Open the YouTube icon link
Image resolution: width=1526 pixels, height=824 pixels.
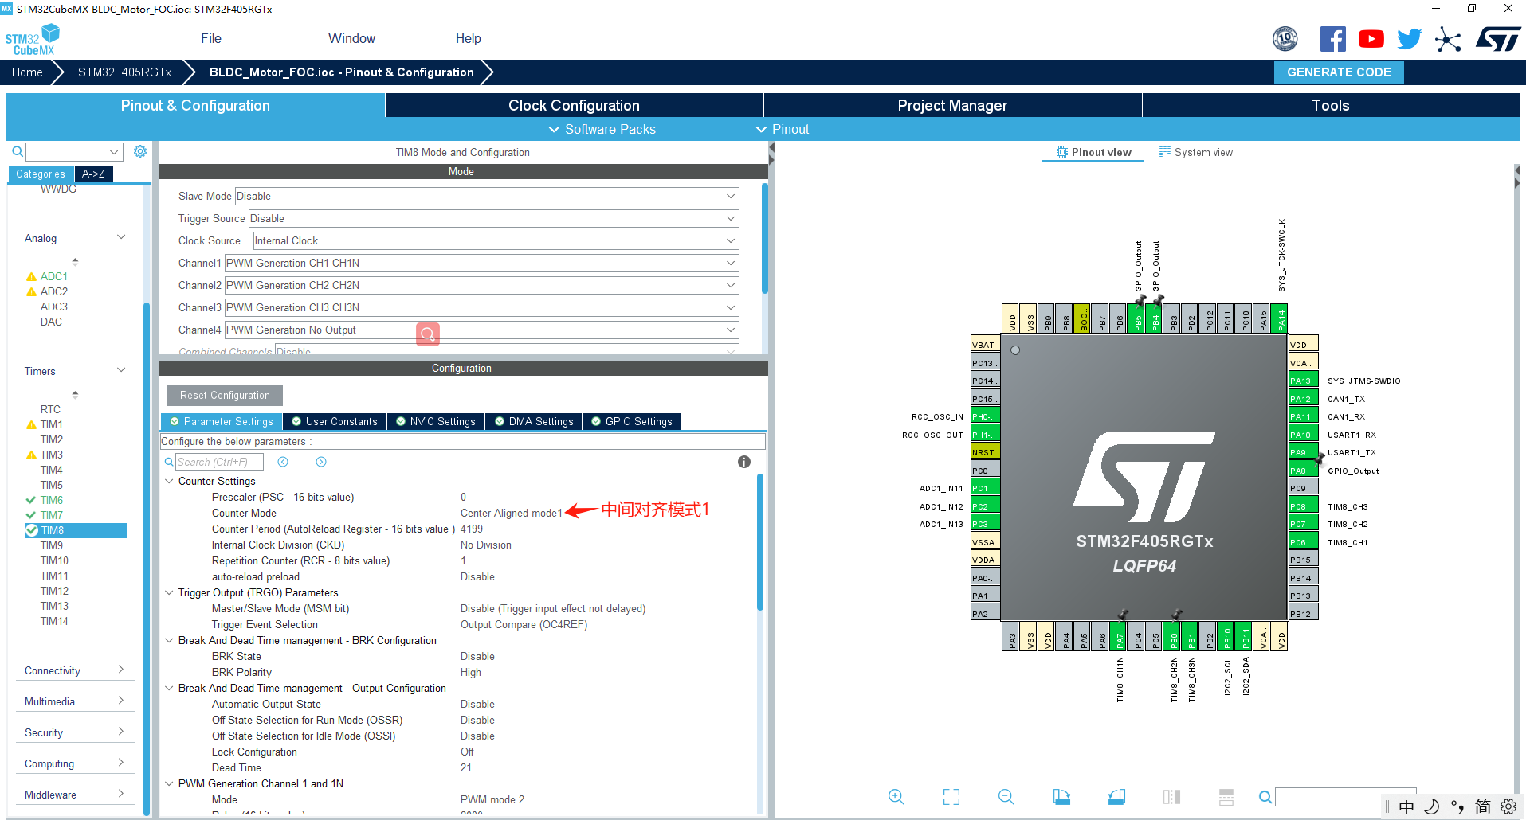click(1371, 39)
